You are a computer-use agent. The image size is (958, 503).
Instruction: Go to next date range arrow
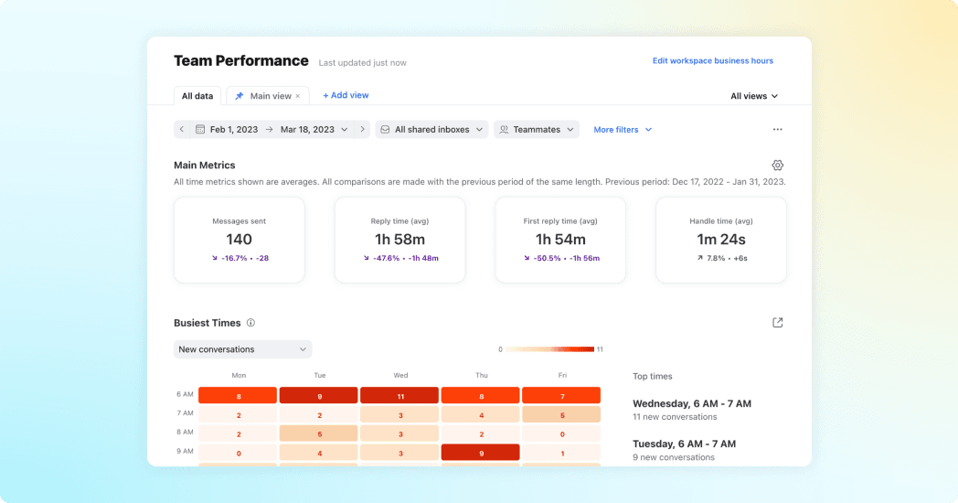362,130
